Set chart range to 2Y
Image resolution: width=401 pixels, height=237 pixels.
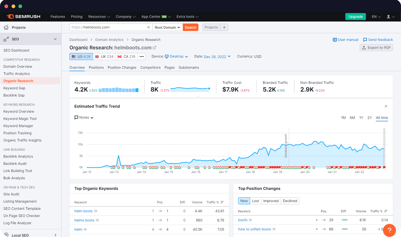tap(369, 118)
